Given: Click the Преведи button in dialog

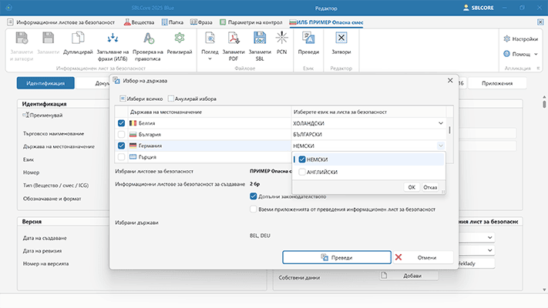Looking at the screenshot, I should (x=337, y=257).
